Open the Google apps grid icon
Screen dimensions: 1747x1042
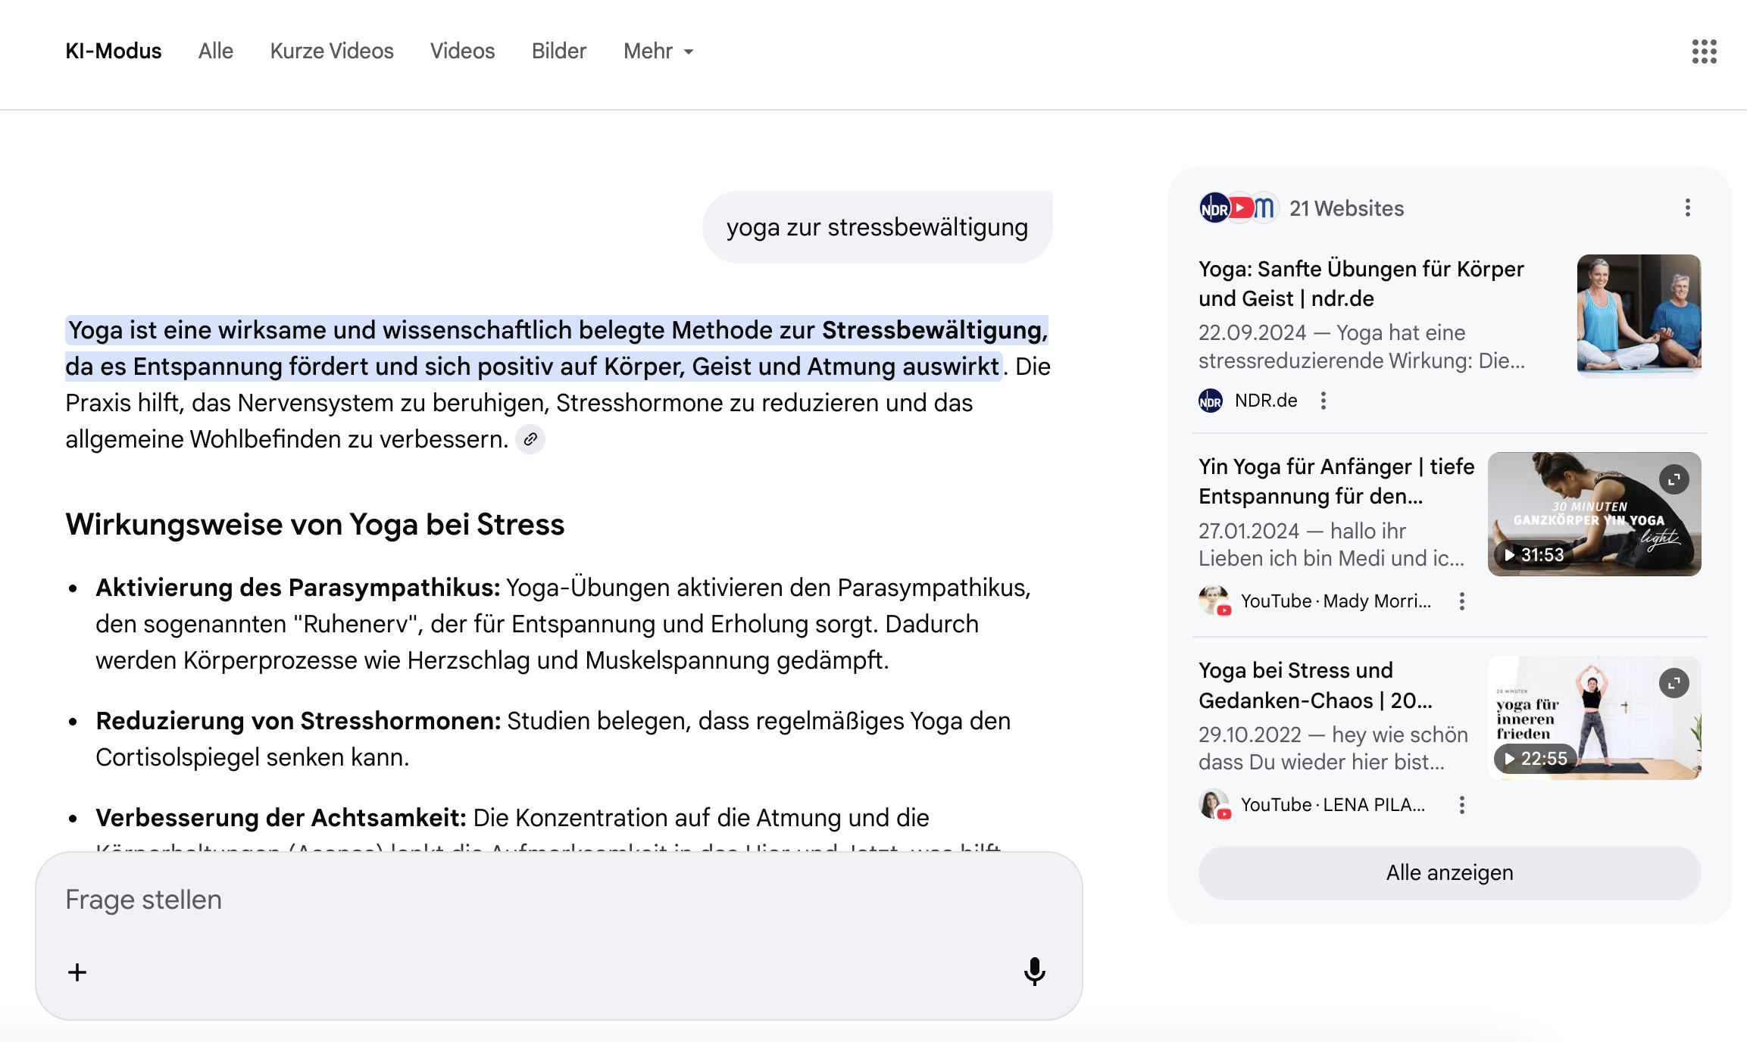coord(1704,51)
